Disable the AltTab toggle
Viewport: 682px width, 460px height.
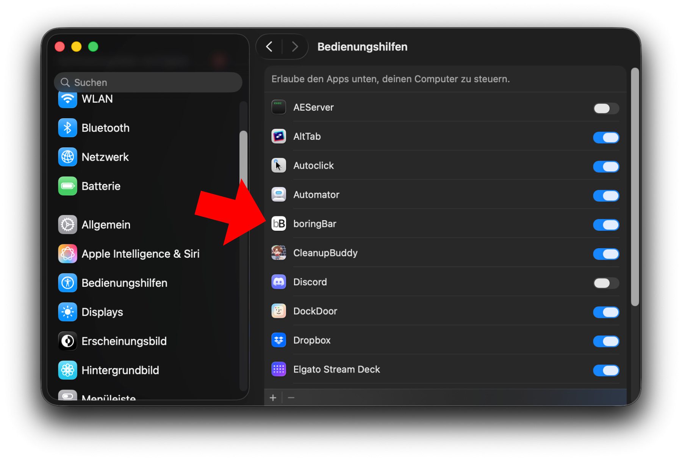point(606,138)
